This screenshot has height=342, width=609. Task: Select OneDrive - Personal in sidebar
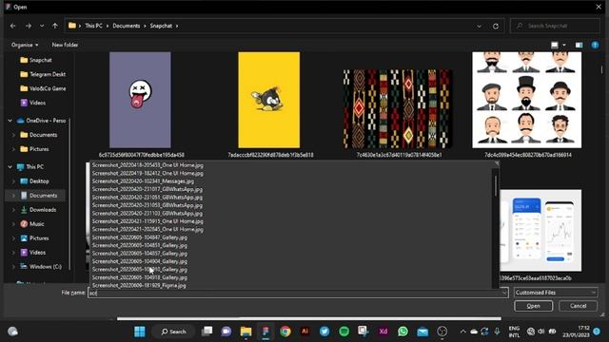(41, 121)
